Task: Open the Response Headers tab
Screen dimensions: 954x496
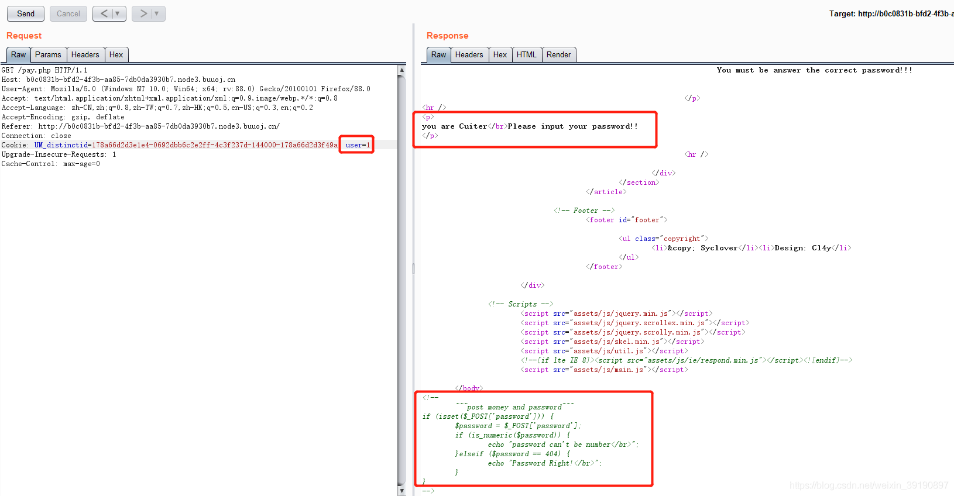Action: coord(469,54)
